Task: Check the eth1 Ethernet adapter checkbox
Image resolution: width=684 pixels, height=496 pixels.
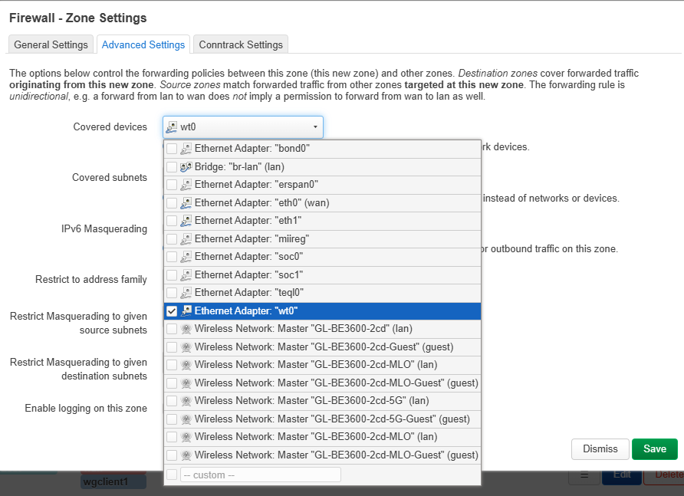Action: coord(172,221)
